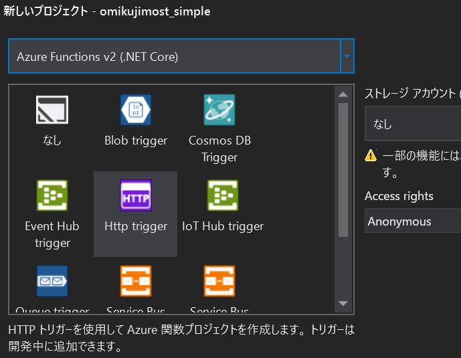Viewport: 461px width, 358px height.
Task: Click the template list scroll down arrow
Action: click(x=343, y=303)
